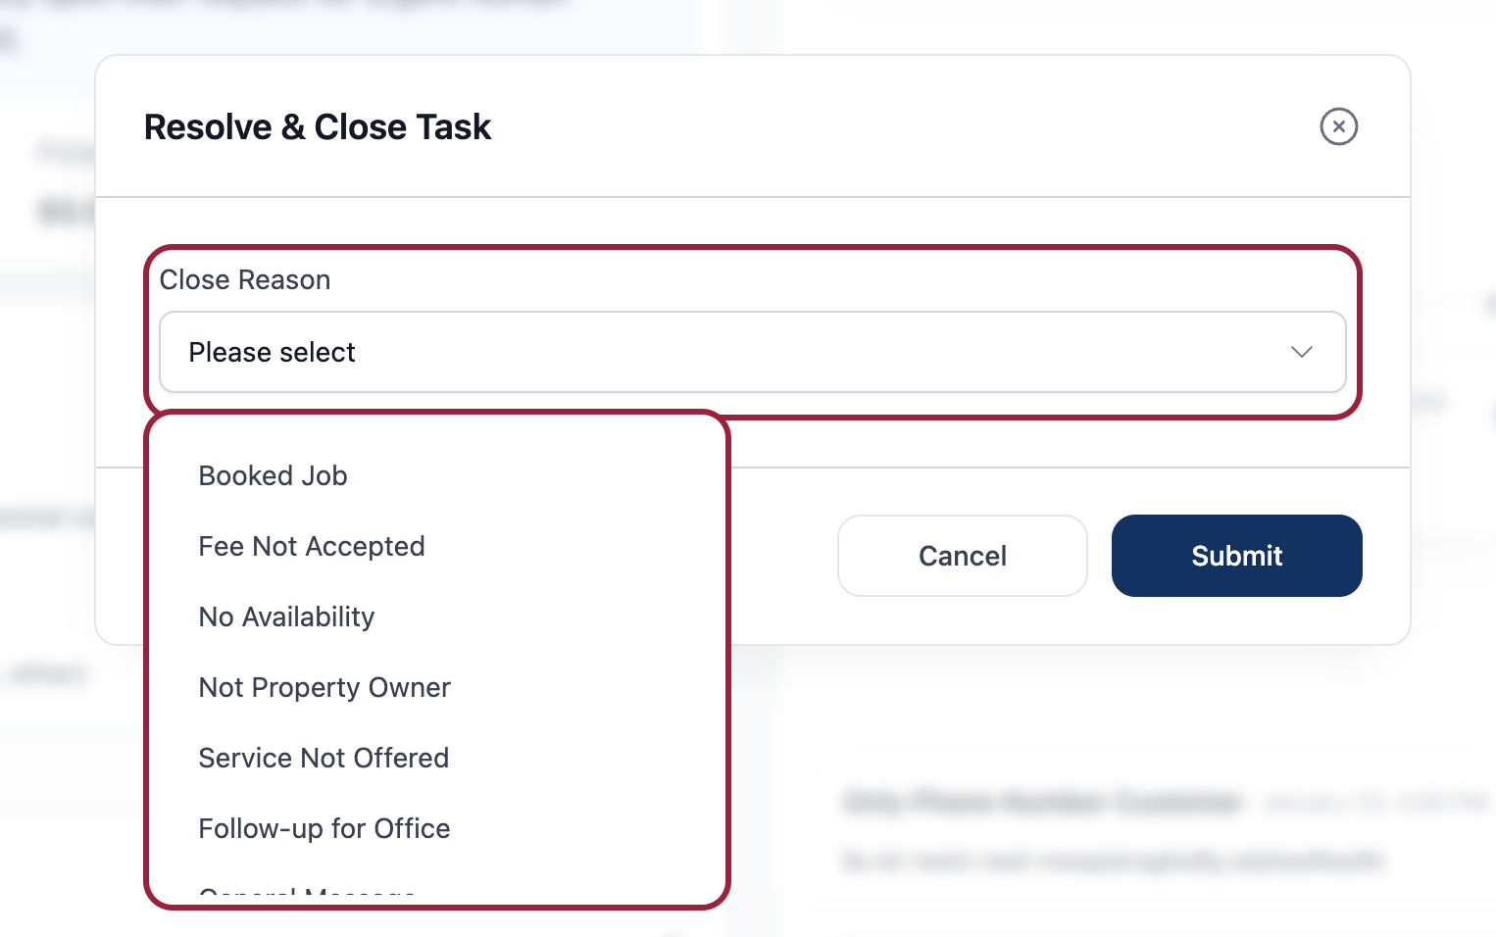This screenshot has height=937, width=1496.
Task: Pick the No Availability option
Action: pos(286,617)
